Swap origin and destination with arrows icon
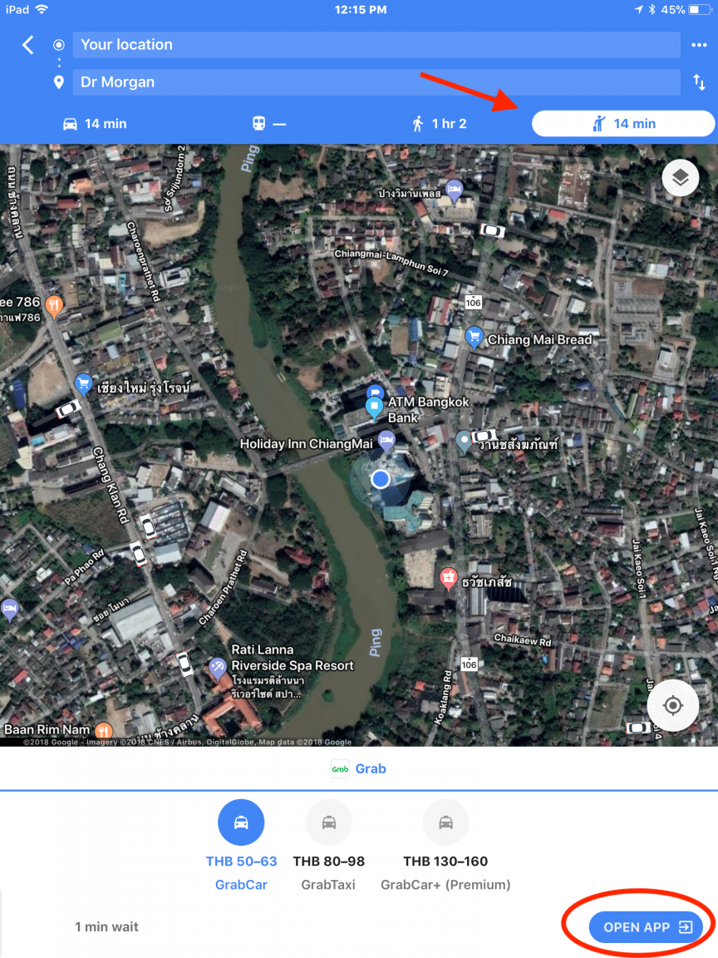The height and width of the screenshot is (958, 718). point(699,81)
